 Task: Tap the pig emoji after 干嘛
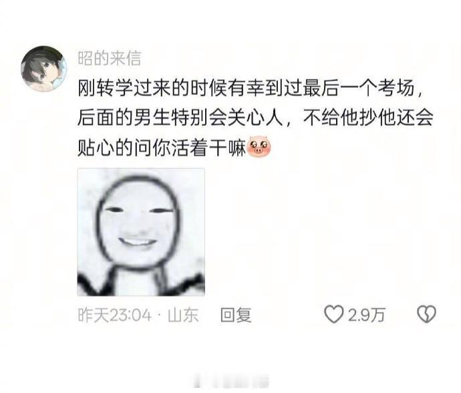(260, 146)
